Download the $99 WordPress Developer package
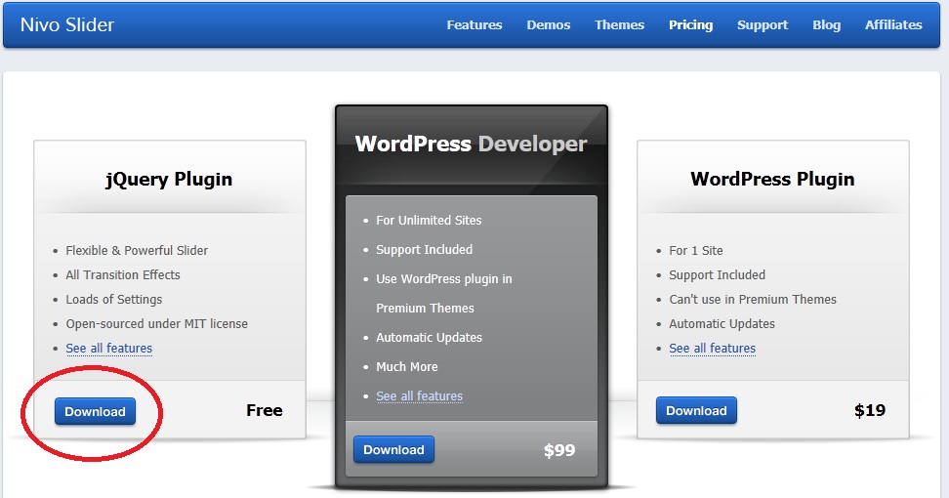This screenshot has height=498, width=949. click(x=393, y=449)
